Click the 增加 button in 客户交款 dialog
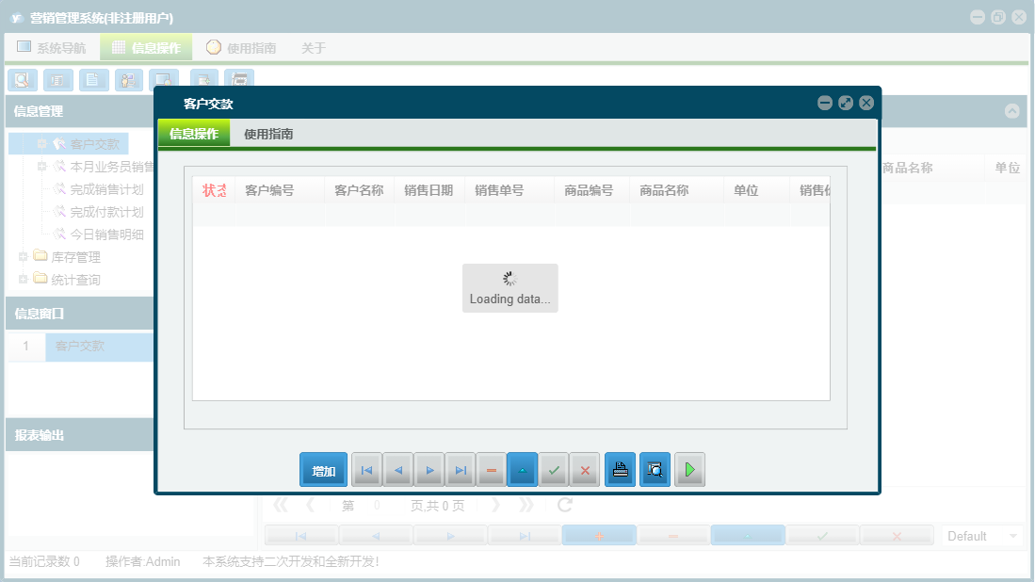This screenshot has height=582, width=1035. click(x=323, y=470)
